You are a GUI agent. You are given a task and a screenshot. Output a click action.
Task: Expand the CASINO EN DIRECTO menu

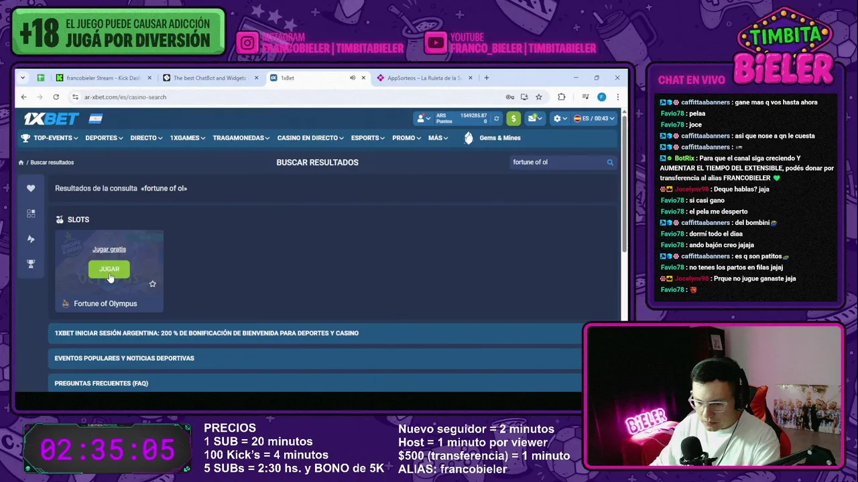point(310,138)
